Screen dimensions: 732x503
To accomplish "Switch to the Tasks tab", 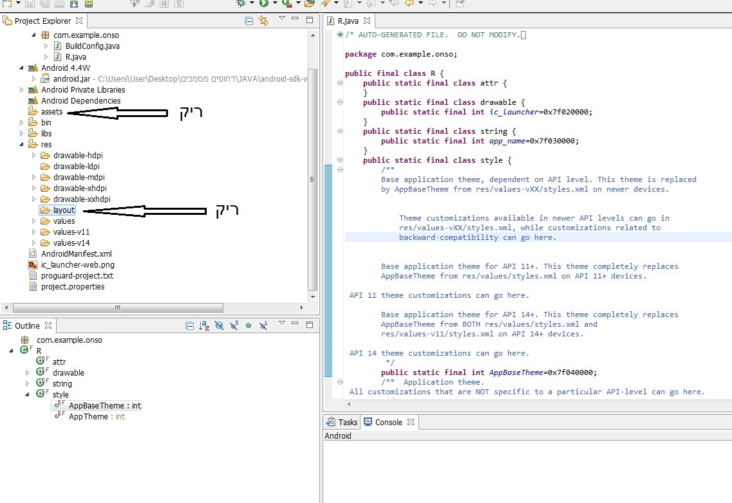I will [x=342, y=423].
